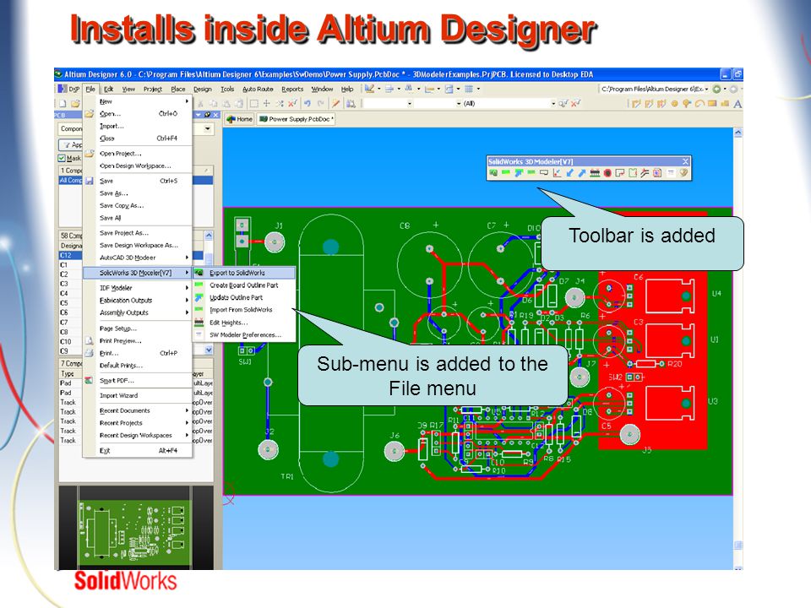Close the SolidWorks 3D Modeler floating toolbar
The width and height of the screenshot is (811, 608).
pos(685,161)
